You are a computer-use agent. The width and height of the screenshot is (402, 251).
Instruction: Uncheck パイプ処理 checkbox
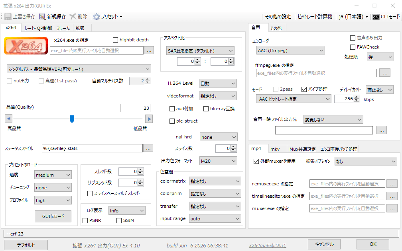coord(304,89)
